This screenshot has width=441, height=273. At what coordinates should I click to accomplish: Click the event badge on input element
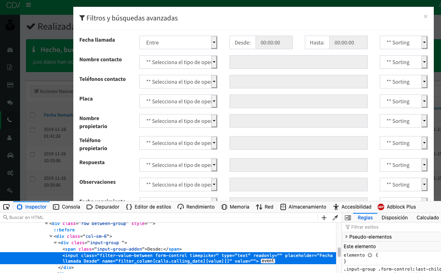click(268, 261)
